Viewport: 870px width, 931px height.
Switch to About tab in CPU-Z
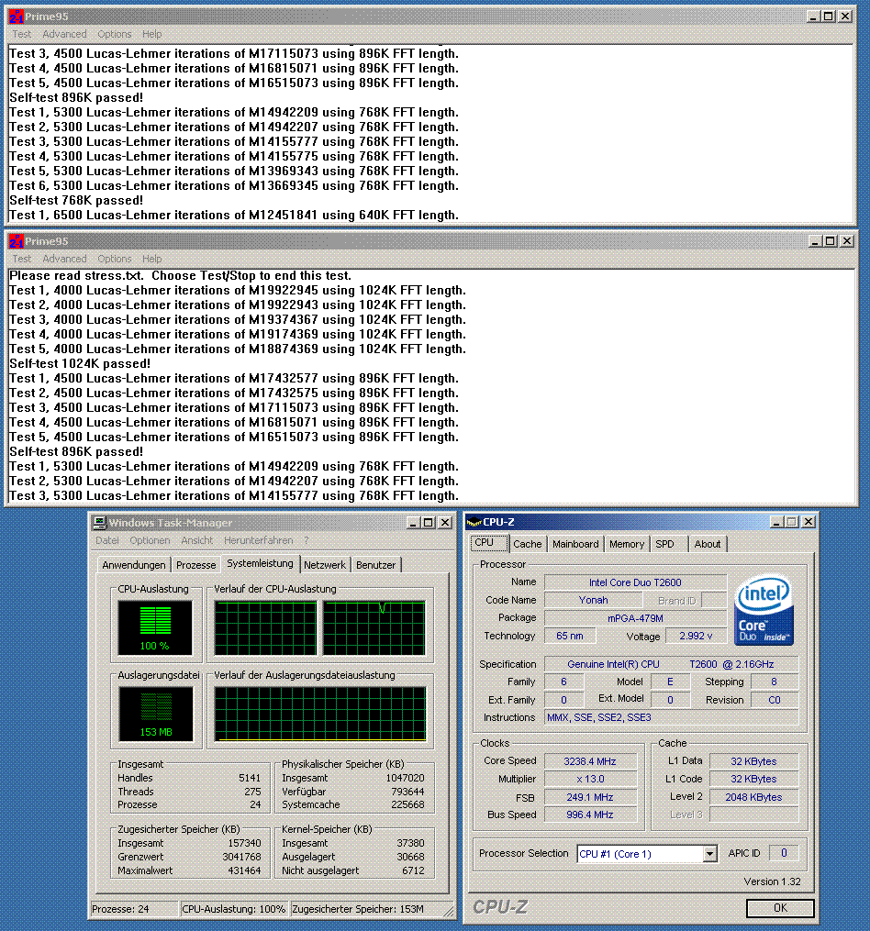[708, 544]
